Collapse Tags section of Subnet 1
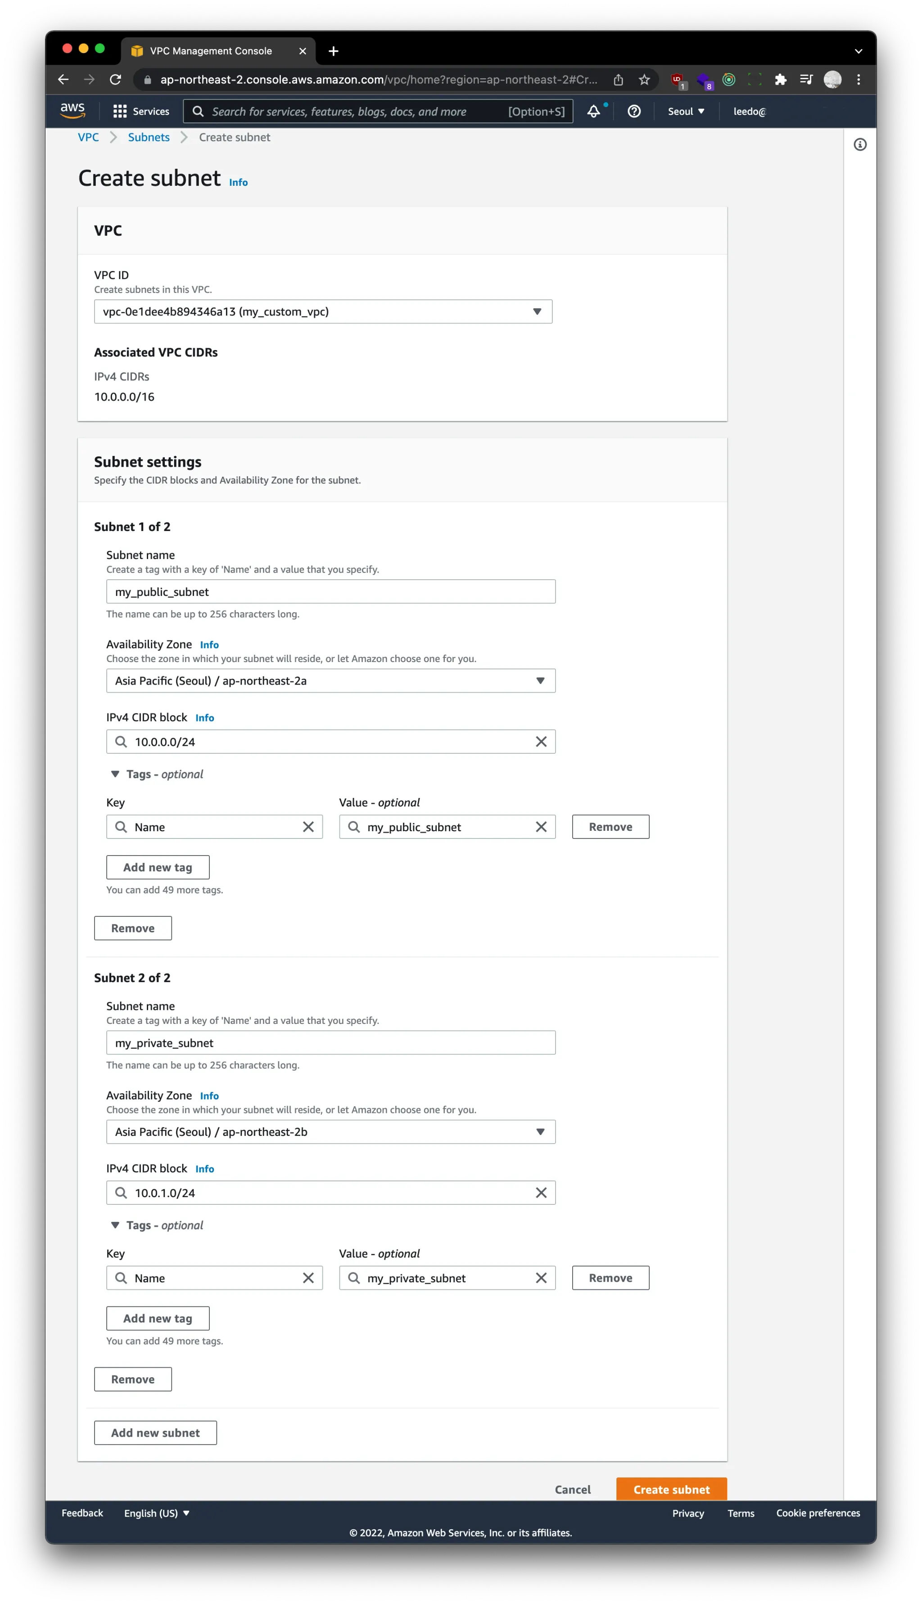Screen dimensions: 922x1604 [115, 774]
